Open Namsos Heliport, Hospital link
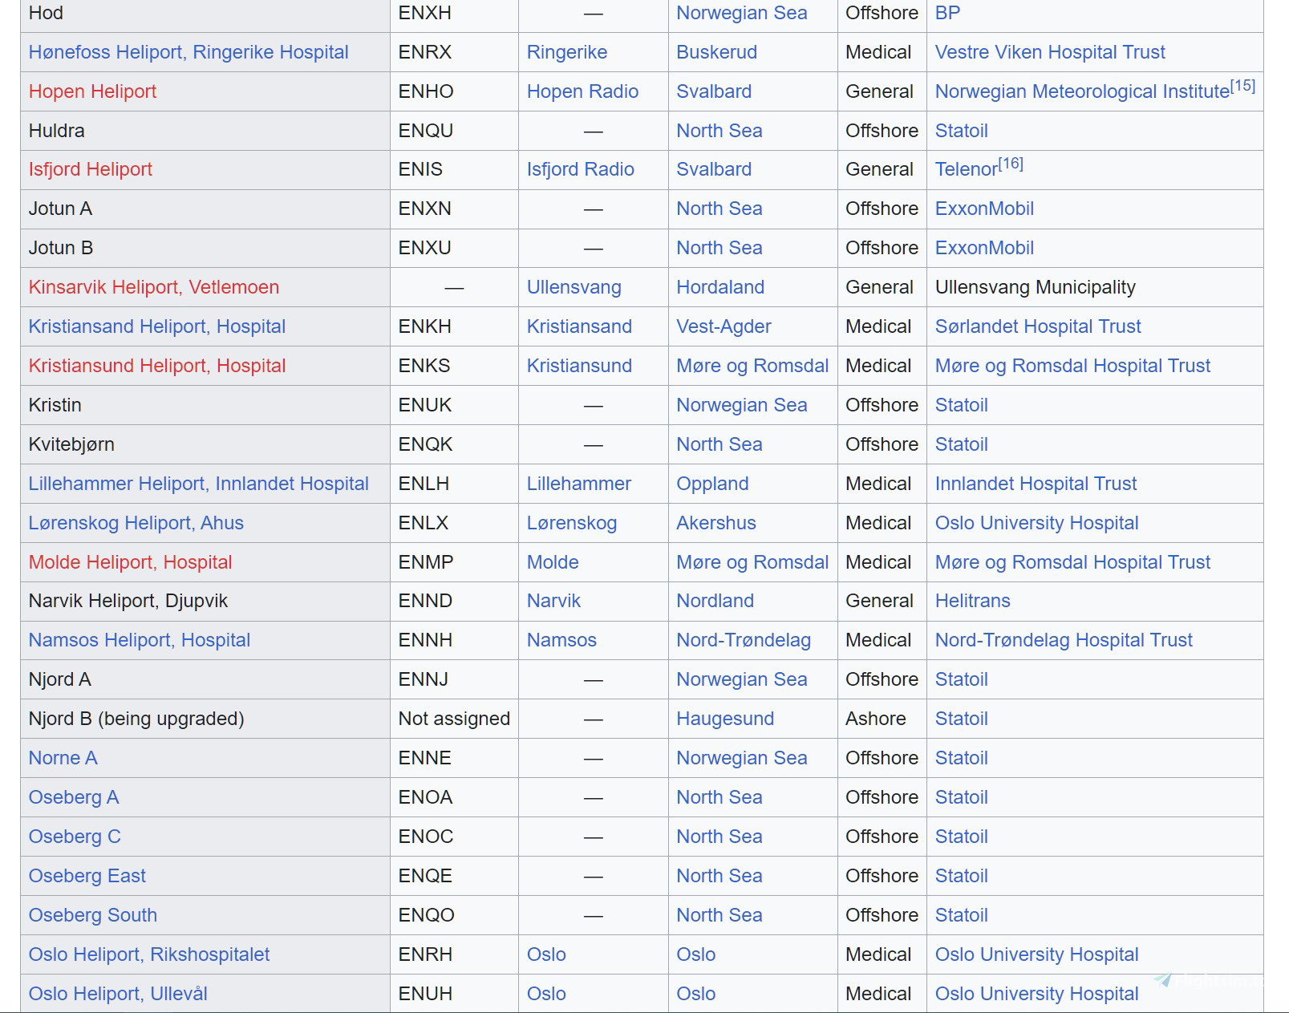1289x1013 pixels. pos(140,640)
